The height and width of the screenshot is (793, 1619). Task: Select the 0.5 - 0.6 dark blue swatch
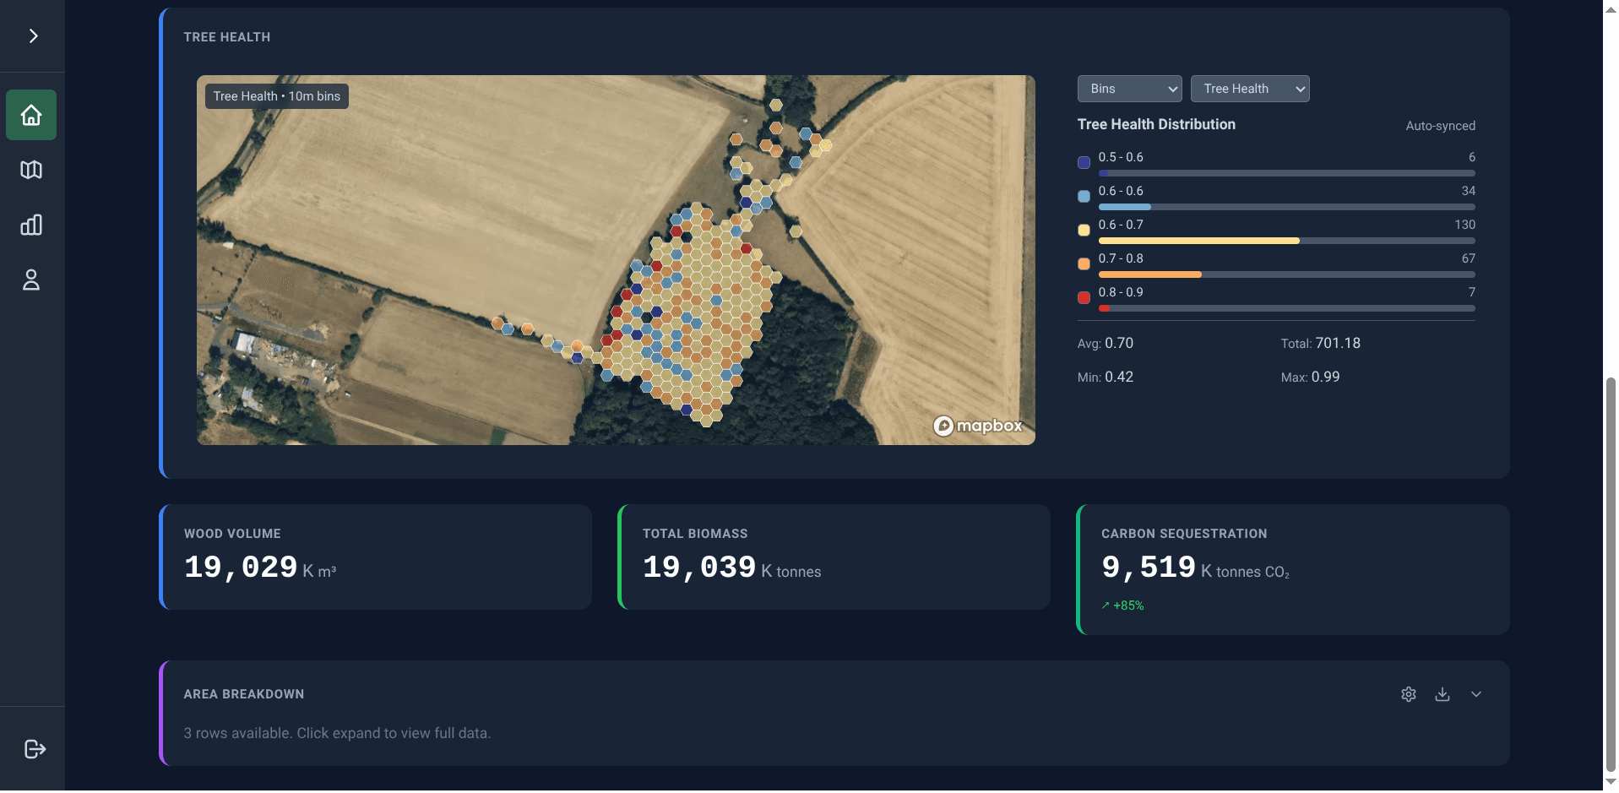point(1084,163)
